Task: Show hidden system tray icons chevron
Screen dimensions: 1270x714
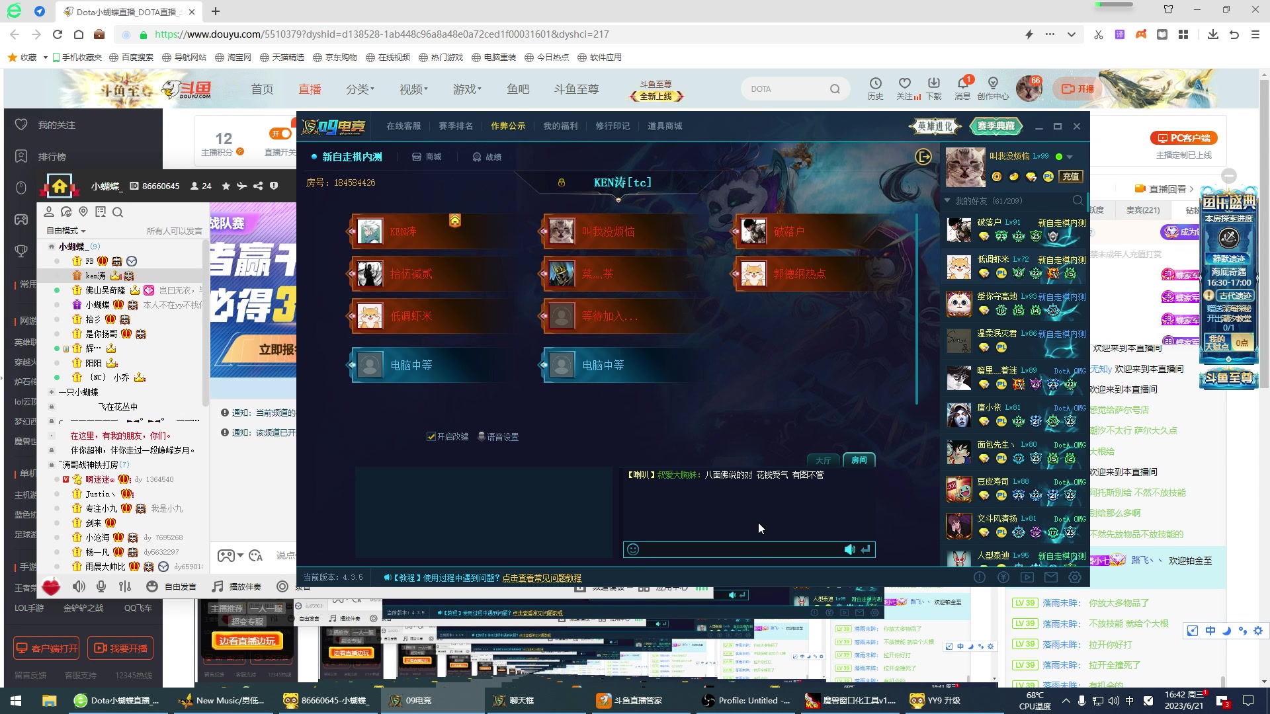Action: tap(1066, 700)
